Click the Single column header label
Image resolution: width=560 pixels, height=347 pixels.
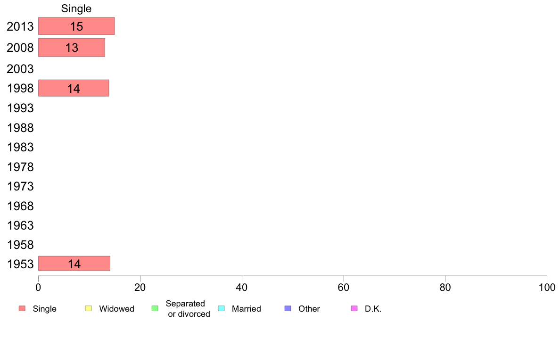tap(76, 8)
